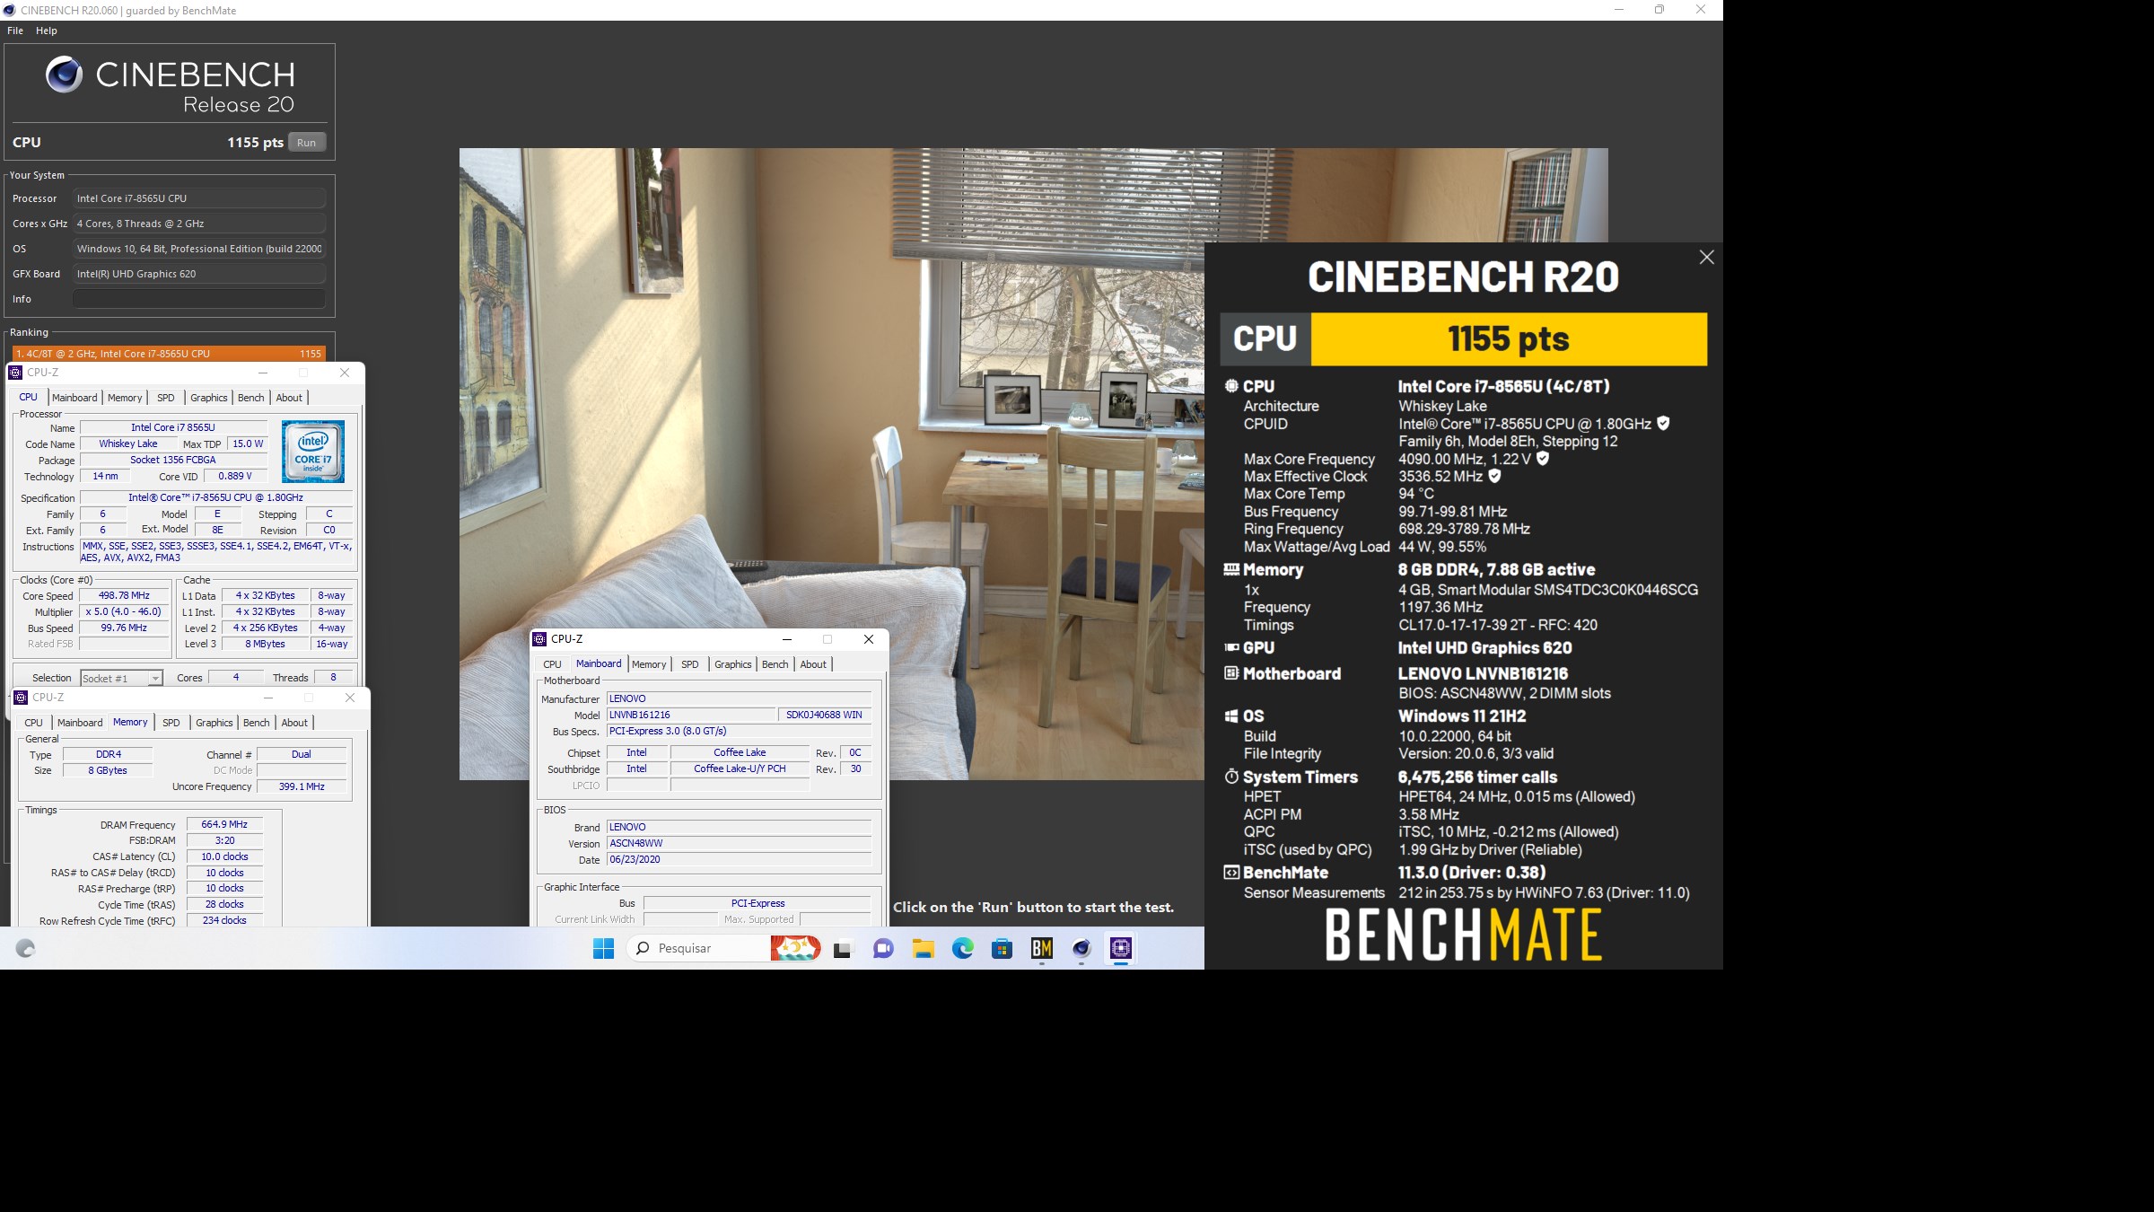Click the 1155 pts yellow score bar
The width and height of the screenshot is (2154, 1212).
[x=1509, y=339]
